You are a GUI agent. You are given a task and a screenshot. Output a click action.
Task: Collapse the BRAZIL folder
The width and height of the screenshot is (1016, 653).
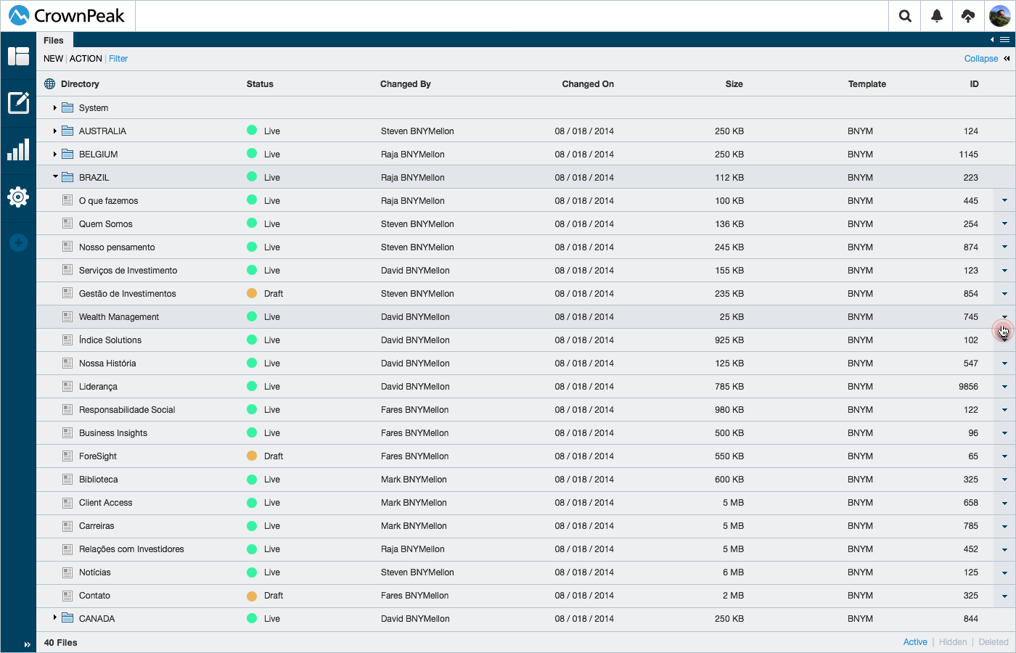pos(55,176)
